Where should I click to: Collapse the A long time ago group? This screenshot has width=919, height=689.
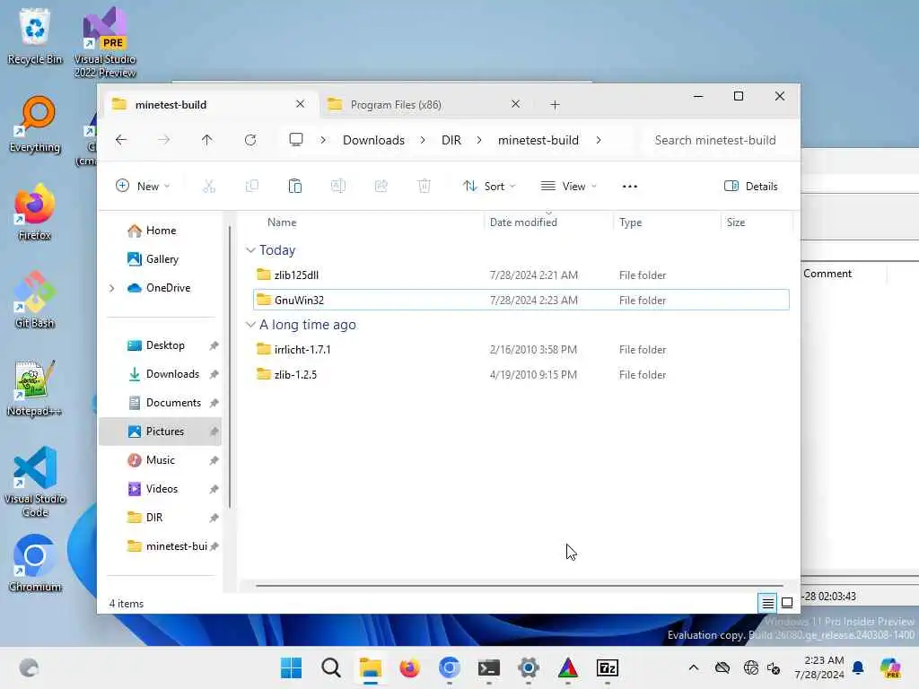tap(251, 325)
